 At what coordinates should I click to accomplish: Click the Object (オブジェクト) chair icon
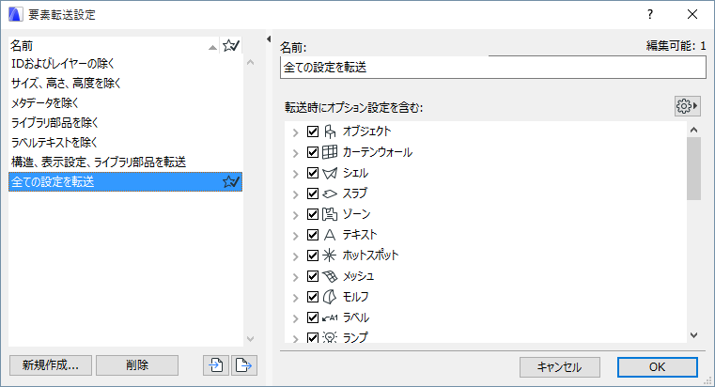click(x=330, y=132)
